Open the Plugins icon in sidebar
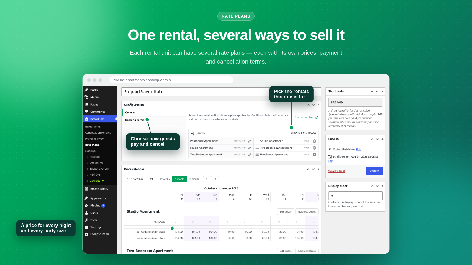The image size is (472, 265). point(86,206)
